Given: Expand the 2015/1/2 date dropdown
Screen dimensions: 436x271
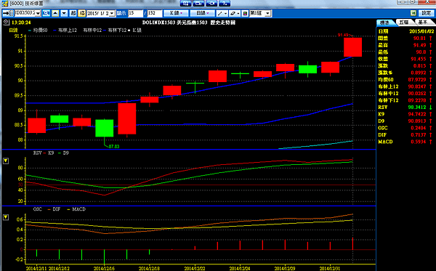Looking at the screenshot, I should (112, 13).
